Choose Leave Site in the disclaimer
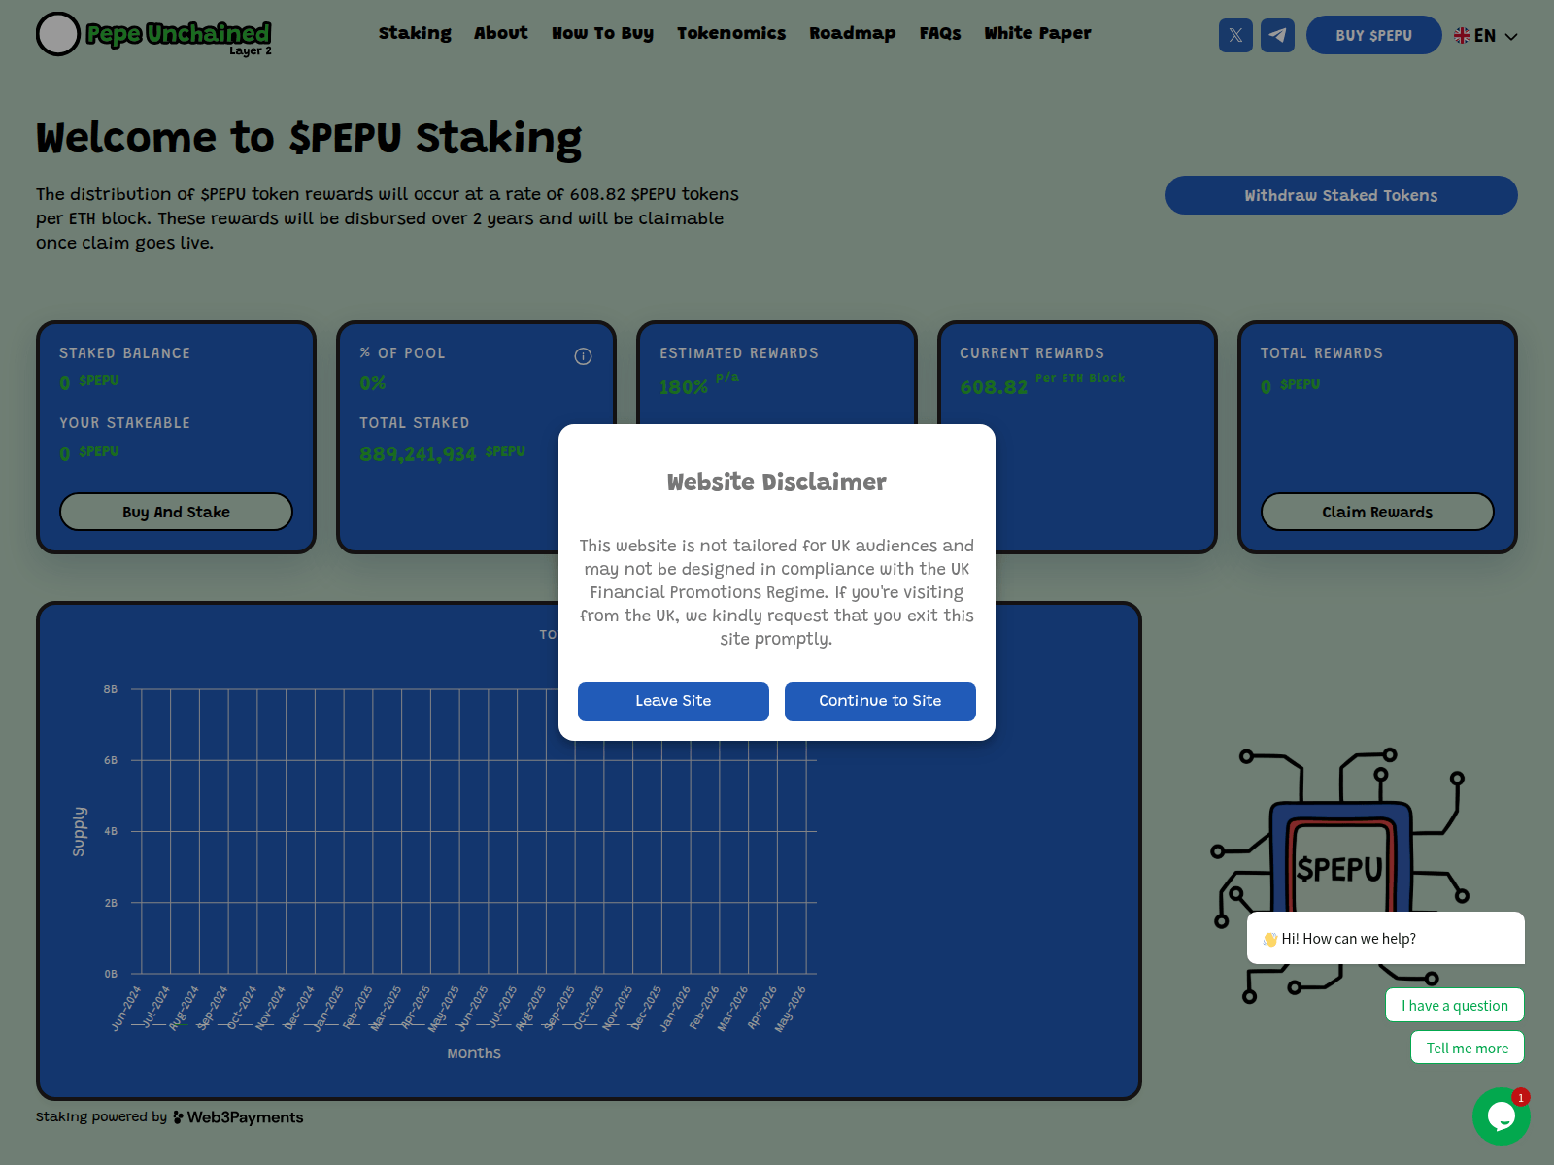1554x1165 pixels. pos(673,701)
